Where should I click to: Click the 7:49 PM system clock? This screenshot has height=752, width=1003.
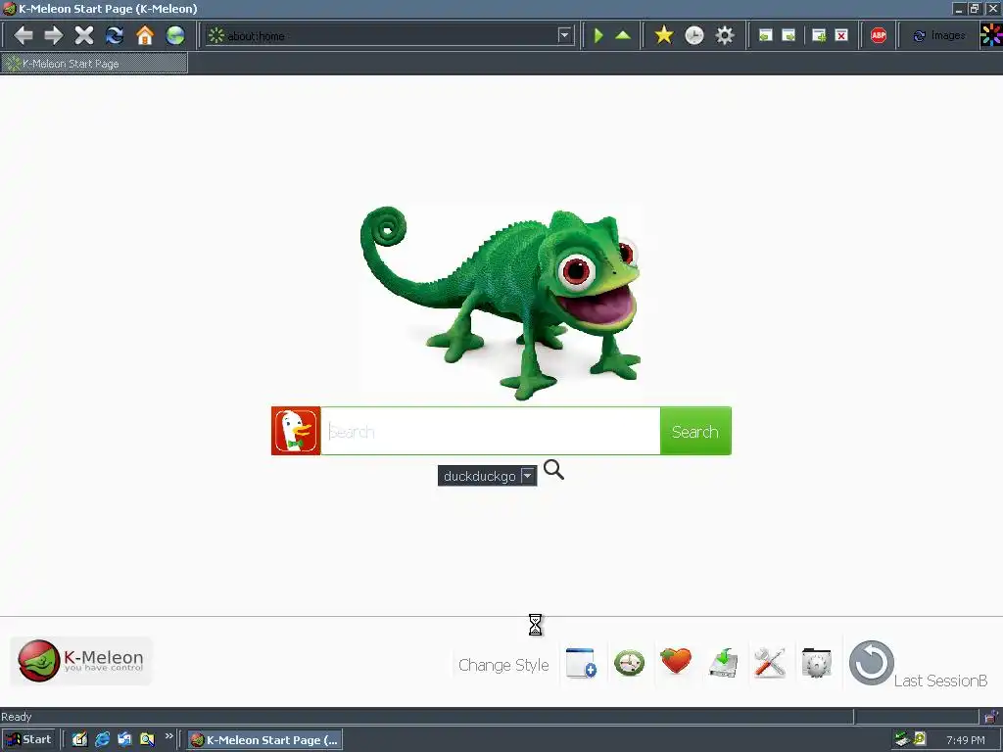pyautogui.click(x=965, y=740)
